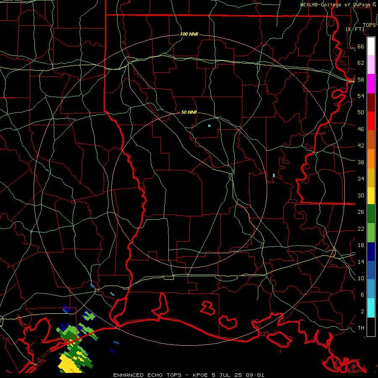This screenshot has width=378, height=378.
Task: Click the dark red 54 kft legend swatch
Action: (371, 103)
